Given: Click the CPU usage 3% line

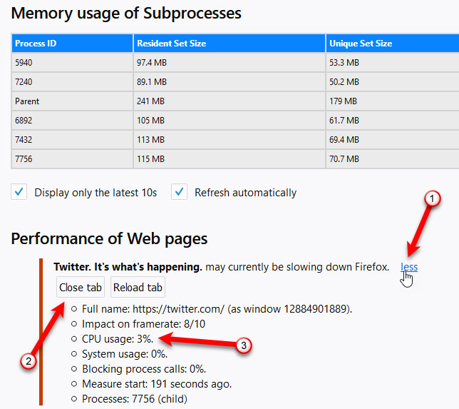Looking at the screenshot, I should pyautogui.click(x=118, y=338).
